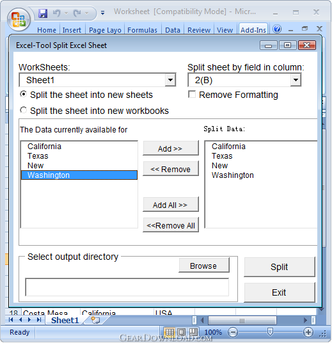Viewport: 332px width, 343px height.
Task: Go to last sheet navigation arrow
Action: [39, 320]
